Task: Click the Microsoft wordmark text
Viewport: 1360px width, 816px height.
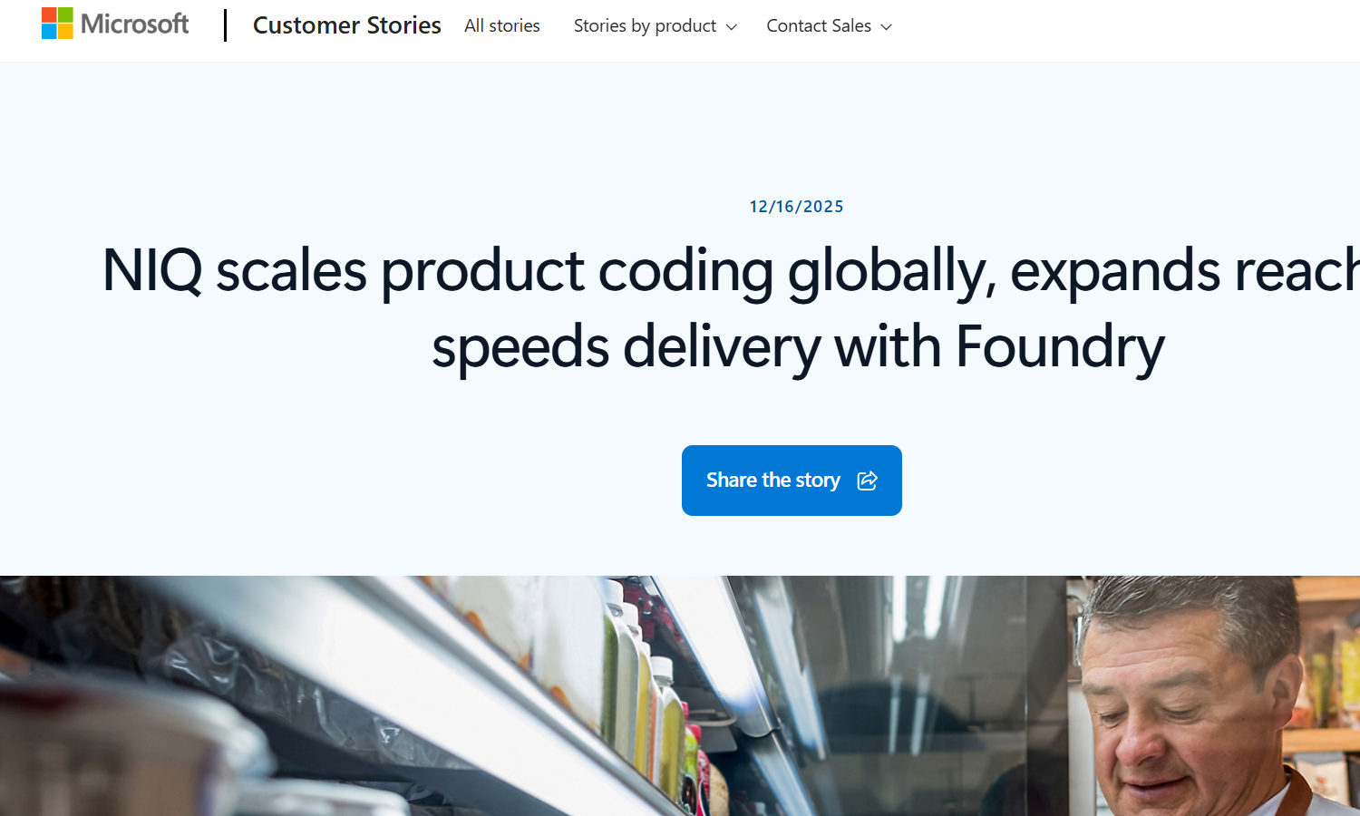Action: pos(135,24)
